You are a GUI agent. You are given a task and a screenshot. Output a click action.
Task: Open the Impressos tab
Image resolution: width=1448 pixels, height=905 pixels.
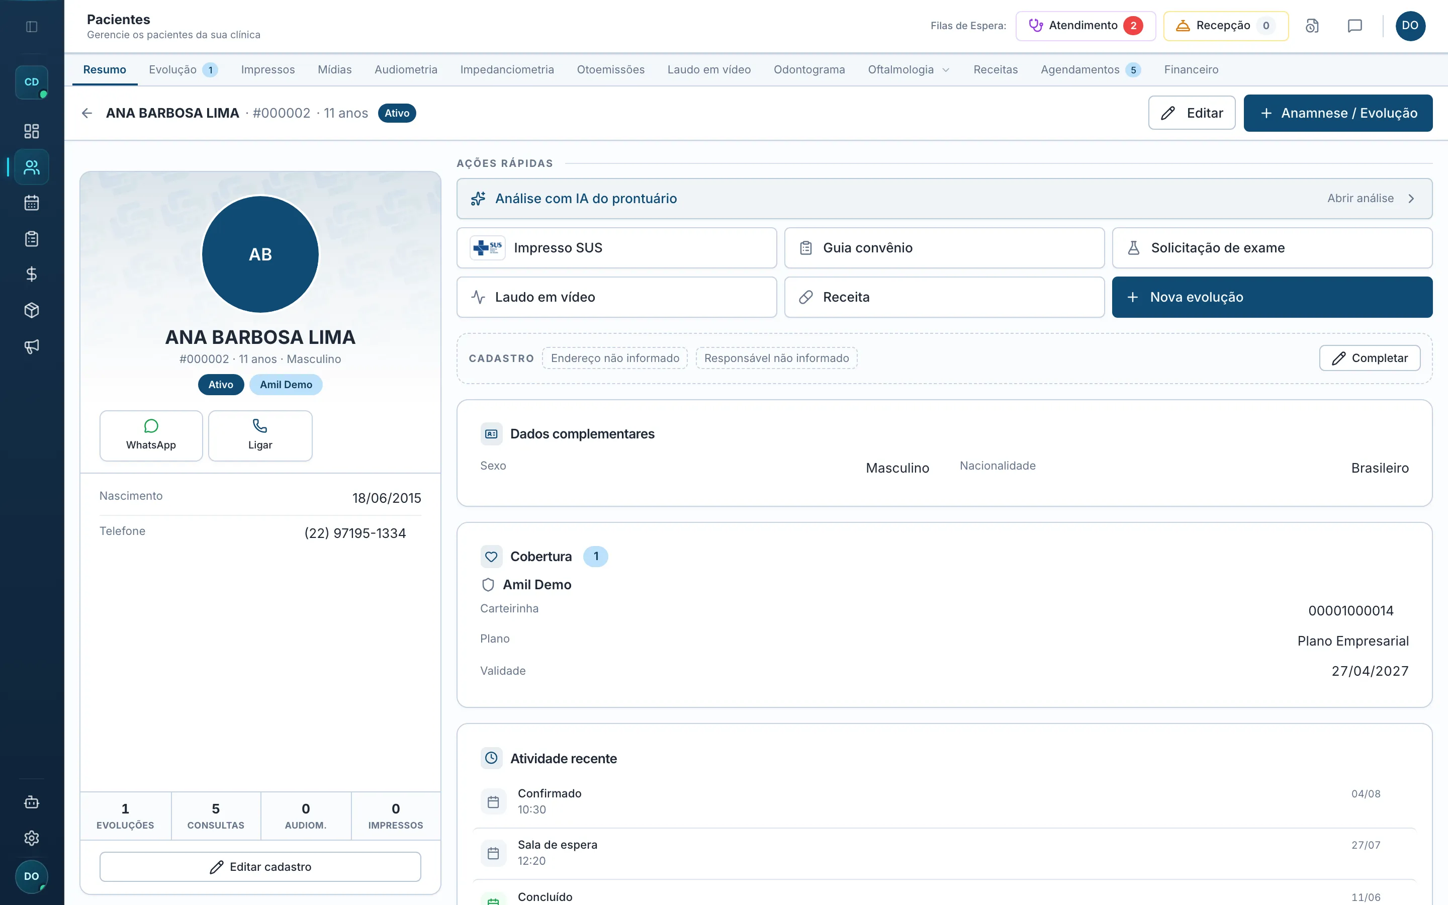point(268,69)
